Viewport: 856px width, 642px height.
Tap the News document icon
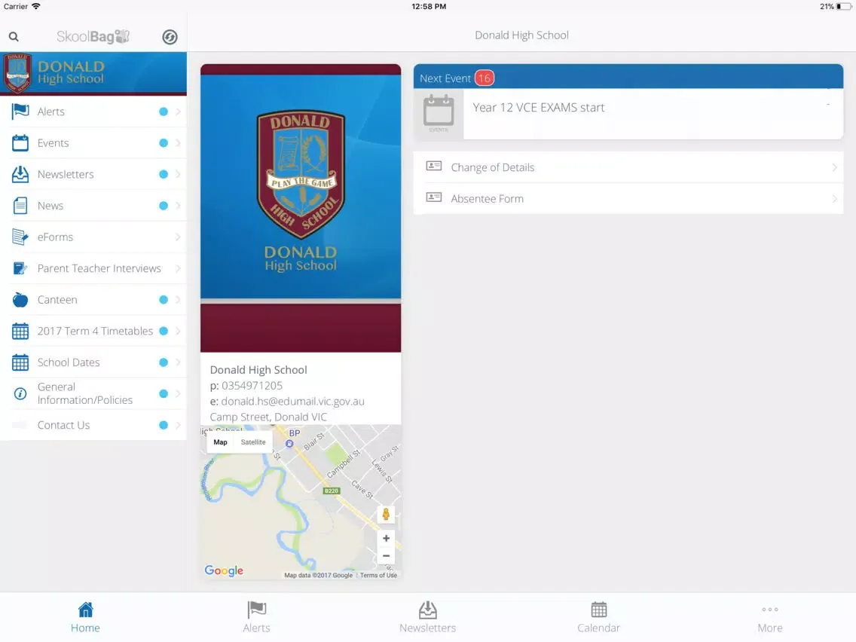(x=20, y=206)
